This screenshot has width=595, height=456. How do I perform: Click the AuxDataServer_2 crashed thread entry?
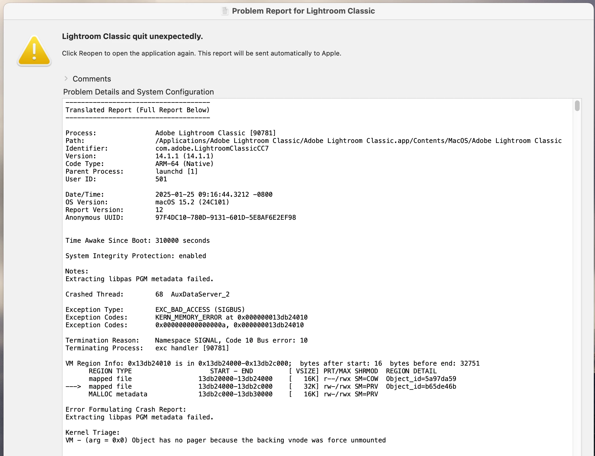[x=200, y=294]
